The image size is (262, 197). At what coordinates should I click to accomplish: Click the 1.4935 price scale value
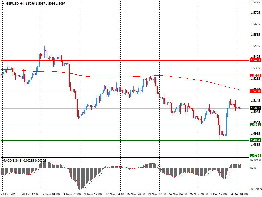coord(255,134)
